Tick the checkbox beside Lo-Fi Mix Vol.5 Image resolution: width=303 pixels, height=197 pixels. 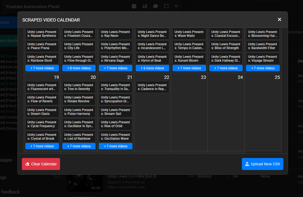click(57, 176)
